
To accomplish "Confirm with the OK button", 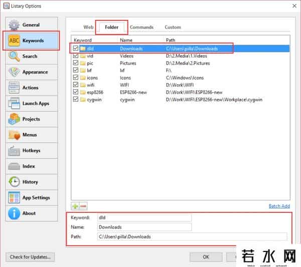I will click(206, 257).
